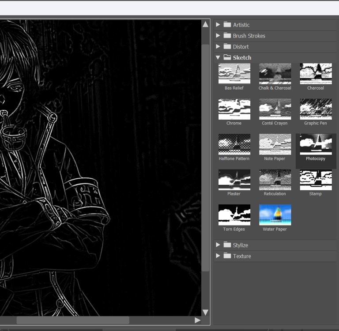
Task: Select the Chrome filter thumbnail
Action: pos(234,109)
